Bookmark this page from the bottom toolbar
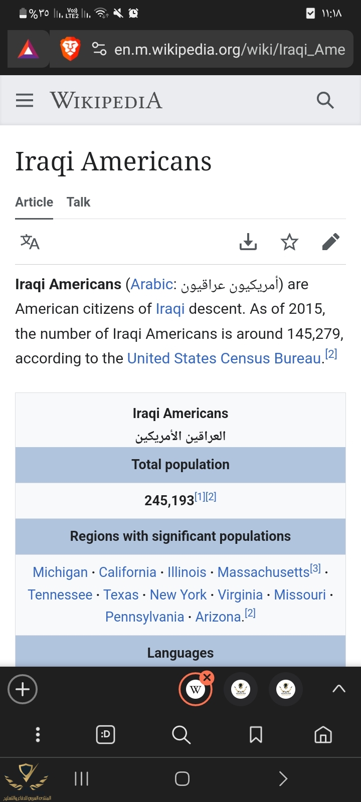The width and height of the screenshot is (361, 802). (x=256, y=735)
